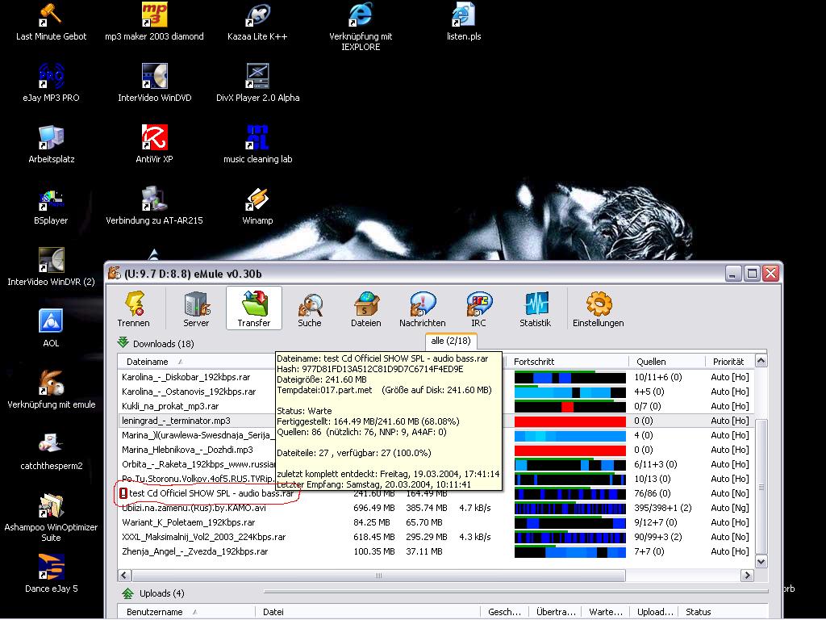Open the Suche search page
826x620 pixels.
point(309,308)
